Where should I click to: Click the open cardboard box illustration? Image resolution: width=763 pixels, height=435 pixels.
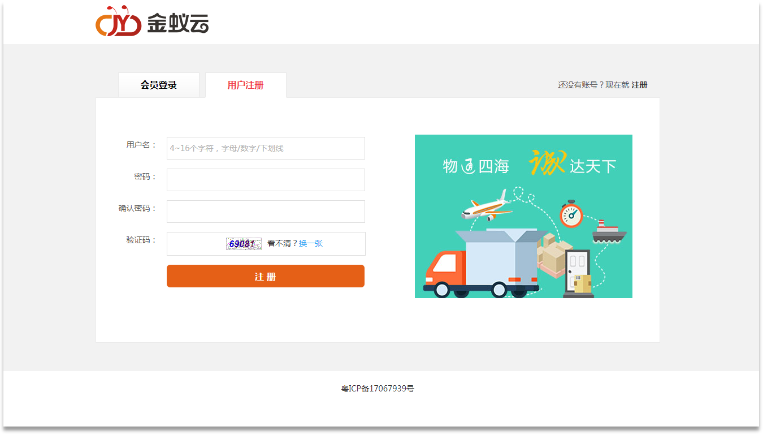click(x=497, y=255)
